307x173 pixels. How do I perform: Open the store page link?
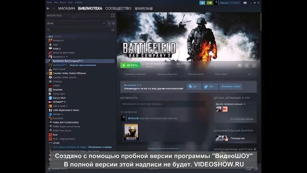click(x=135, y=74)
